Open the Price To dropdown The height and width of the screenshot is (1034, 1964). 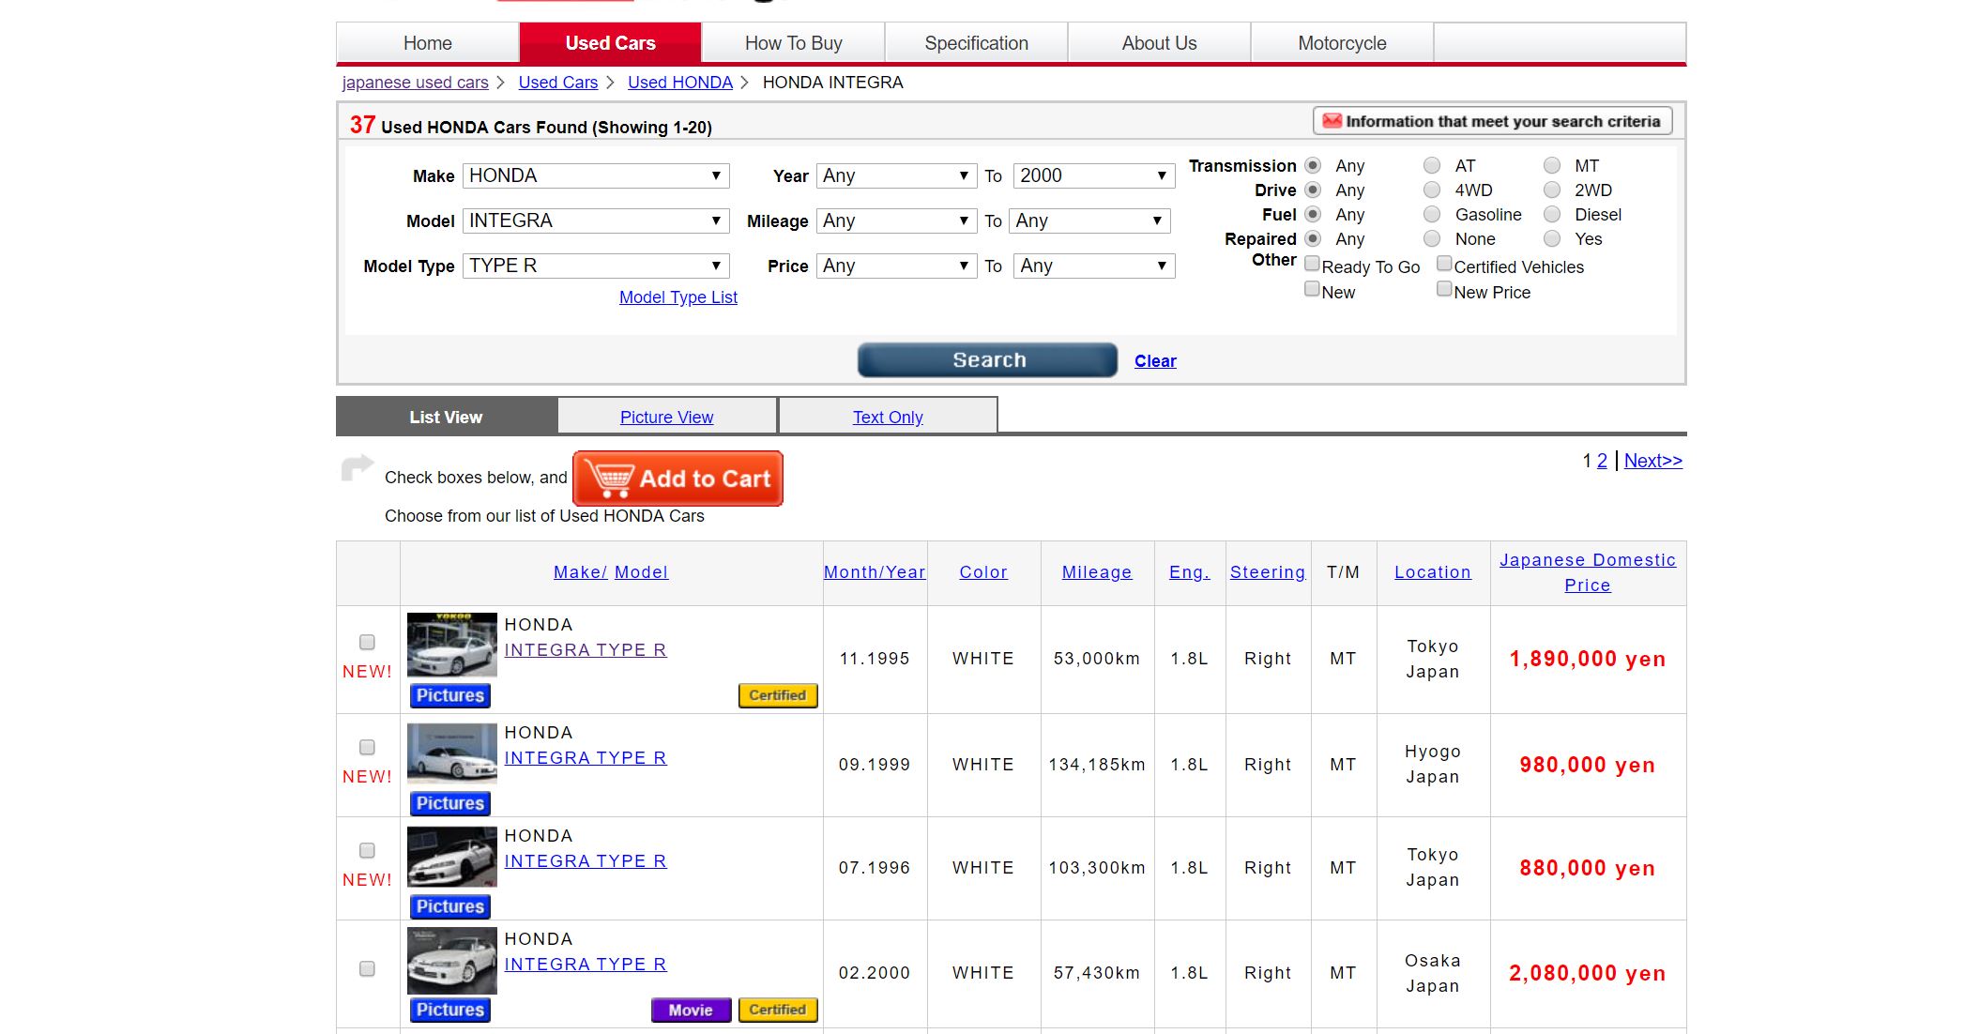(1094, 266)
